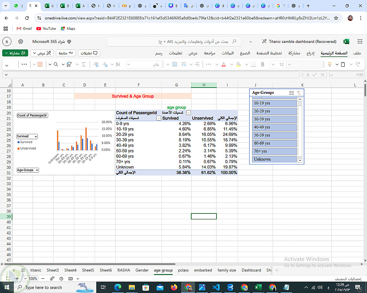The image size is (367, 293).
Task: Open the Survived chart field dropdown
Action: point(27,137)
